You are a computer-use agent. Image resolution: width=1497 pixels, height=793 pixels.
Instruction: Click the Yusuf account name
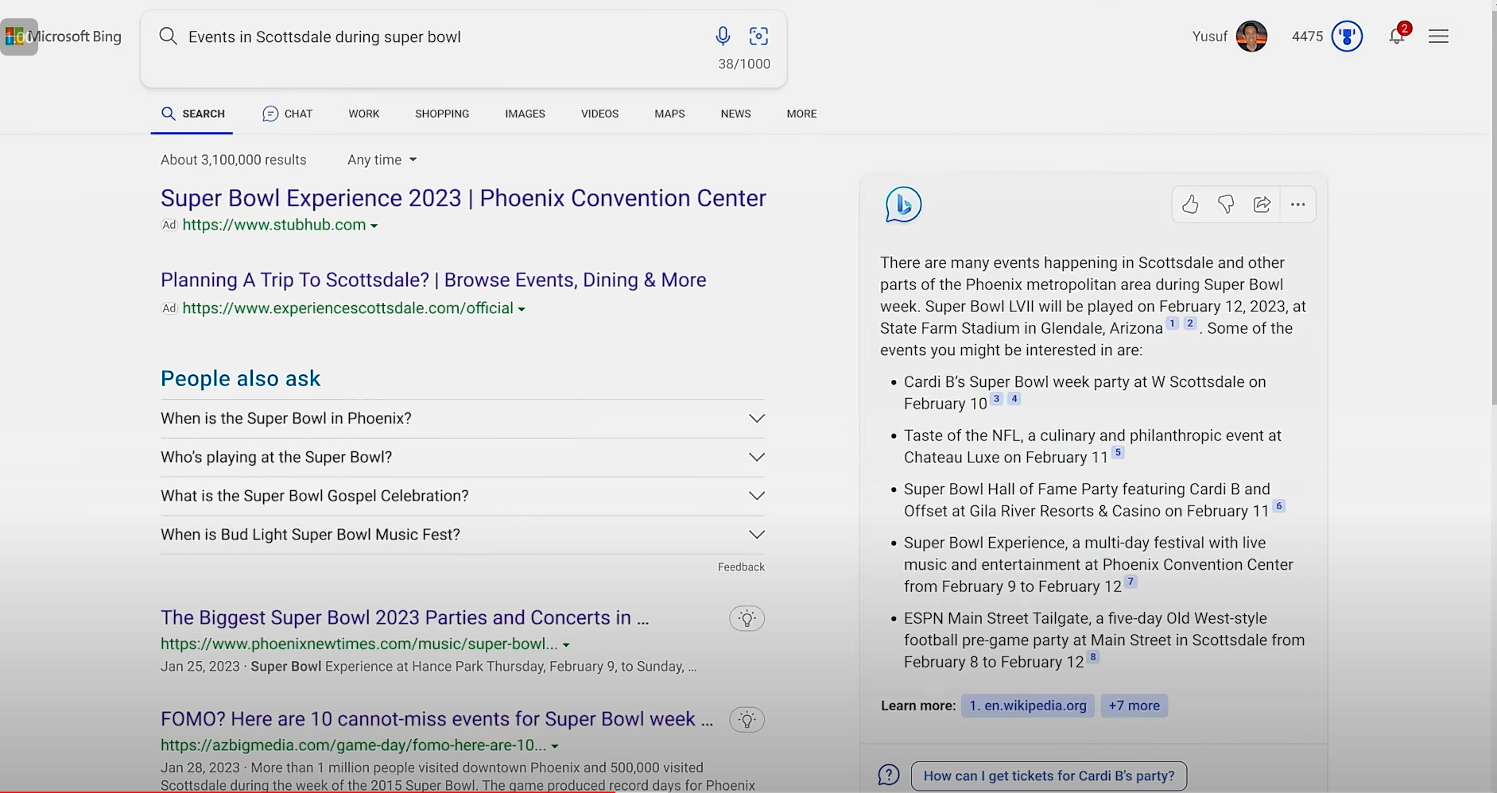coord(1209,36)
